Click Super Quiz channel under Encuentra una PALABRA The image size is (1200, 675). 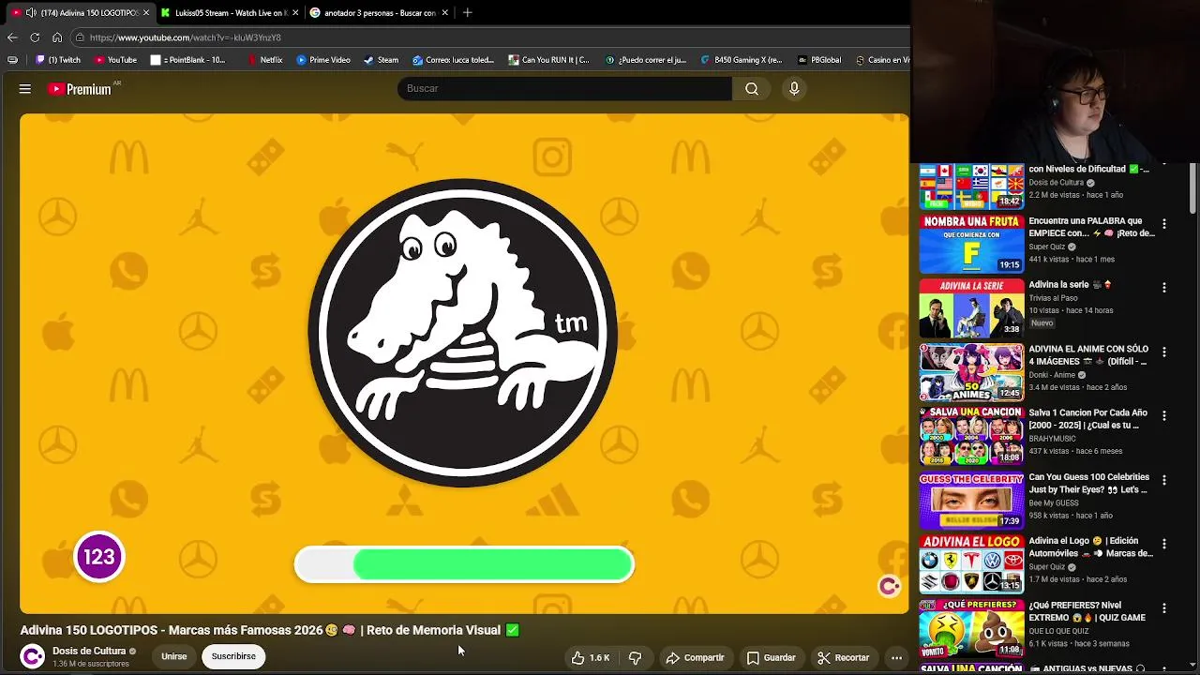pos(1048,247)
